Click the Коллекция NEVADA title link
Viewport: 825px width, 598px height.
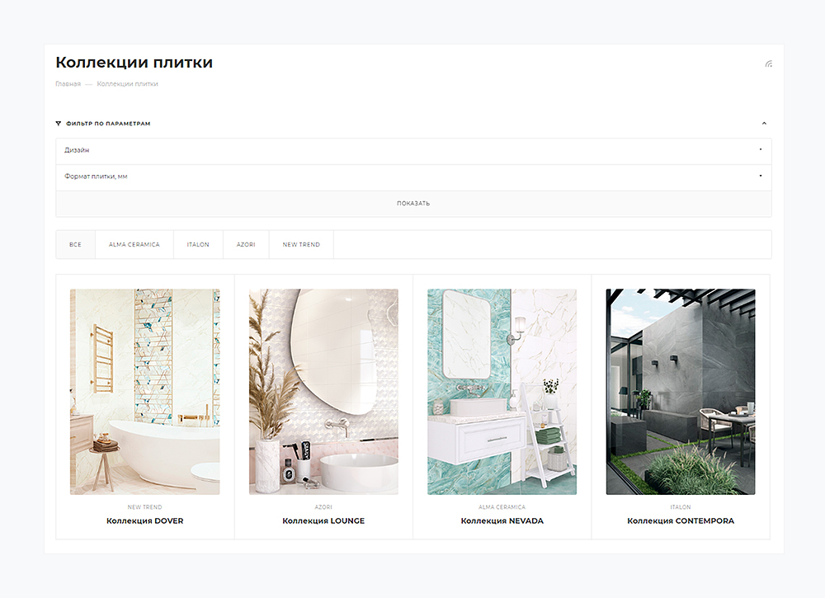tap(502, 521)
